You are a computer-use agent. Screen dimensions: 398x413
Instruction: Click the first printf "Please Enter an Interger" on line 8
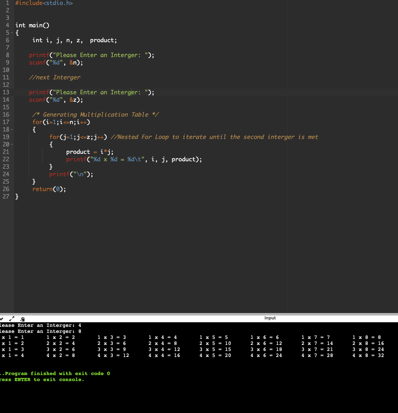coord(92,55)
